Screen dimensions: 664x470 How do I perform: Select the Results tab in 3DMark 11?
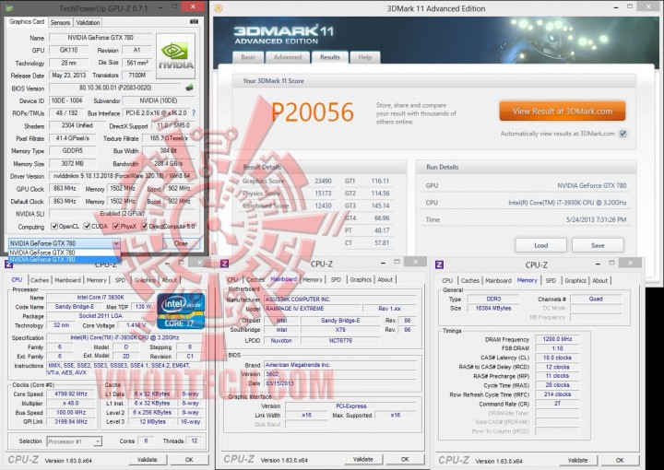(330, 57)
